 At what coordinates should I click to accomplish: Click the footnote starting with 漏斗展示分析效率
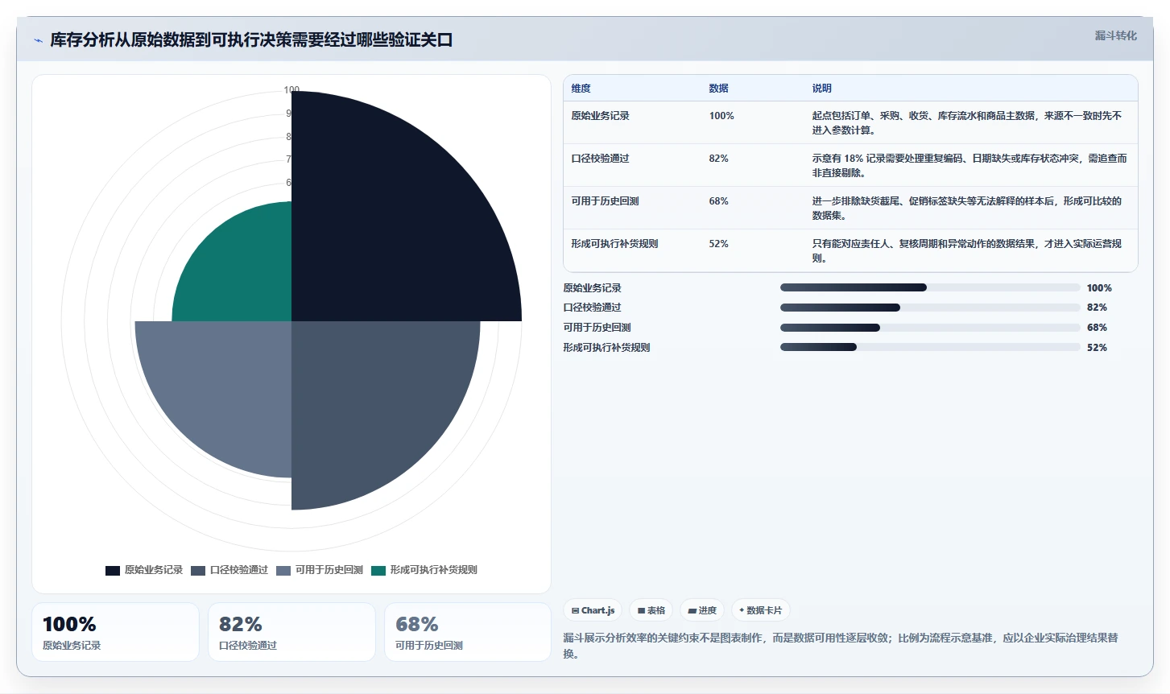pyautogui.click(x=841, y=646)
